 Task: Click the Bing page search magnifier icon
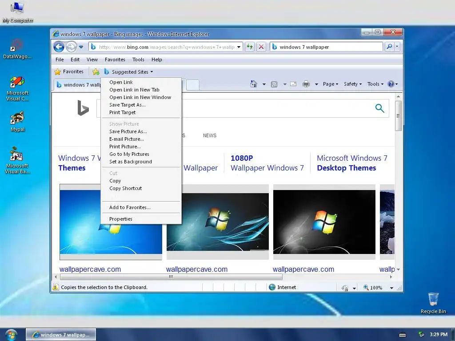tap(379, 108)
